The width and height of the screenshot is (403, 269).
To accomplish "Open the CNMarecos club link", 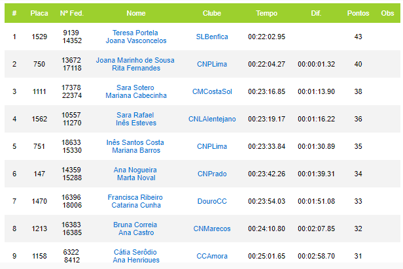I will tap(212, 229).
